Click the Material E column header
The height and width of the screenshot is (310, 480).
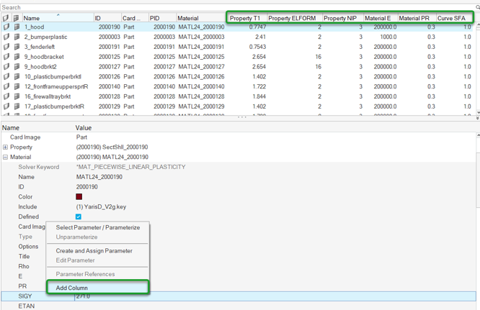[x=378, y=18]
